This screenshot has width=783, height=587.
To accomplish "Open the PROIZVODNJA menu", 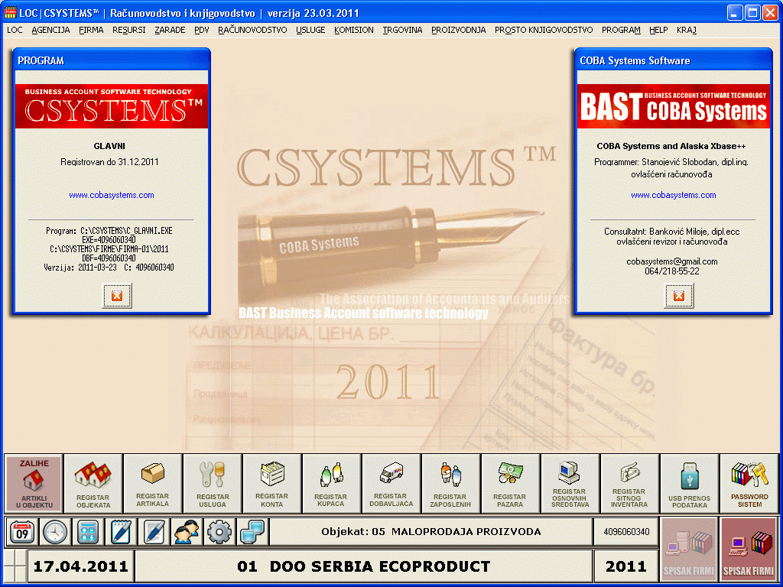I will pyautogui.click(x=459, y=30).
